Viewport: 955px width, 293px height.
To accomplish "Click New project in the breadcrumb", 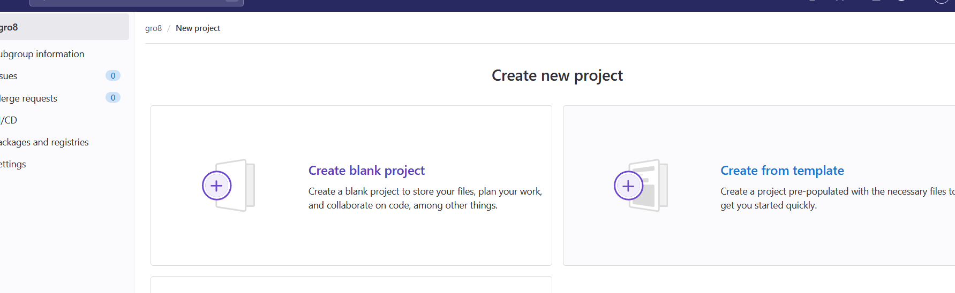I will (198, 28).
